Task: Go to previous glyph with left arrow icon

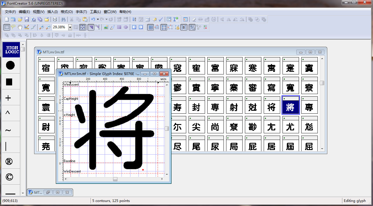Action: (134, 27)
